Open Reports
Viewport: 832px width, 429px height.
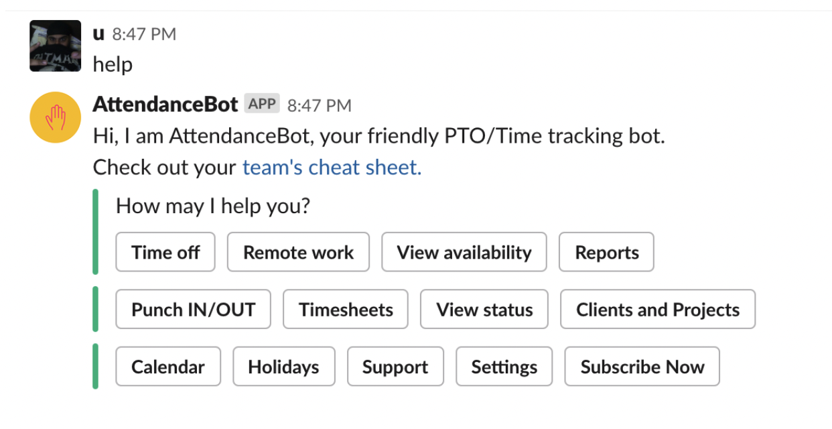tap(607, 252)
